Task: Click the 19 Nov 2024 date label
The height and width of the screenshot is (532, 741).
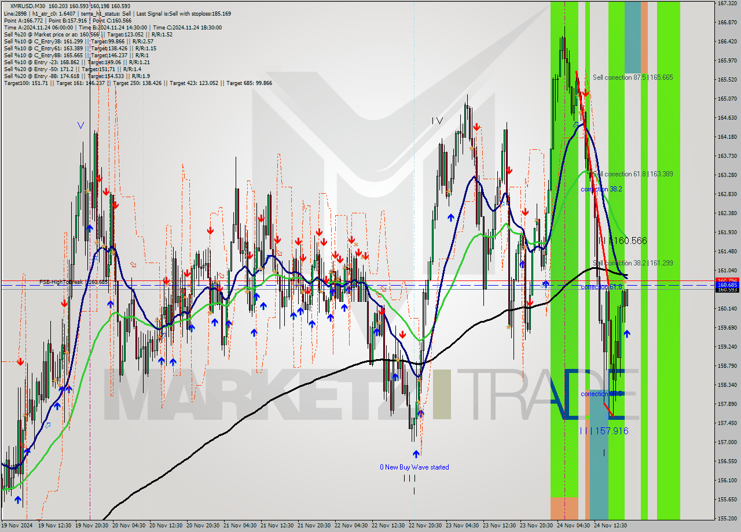Action: click(17, 526)
